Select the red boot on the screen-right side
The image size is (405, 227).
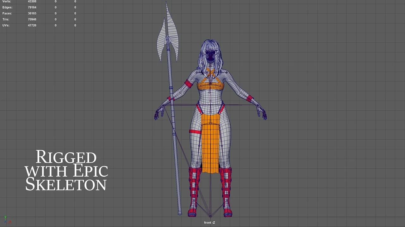click(226, 192)
